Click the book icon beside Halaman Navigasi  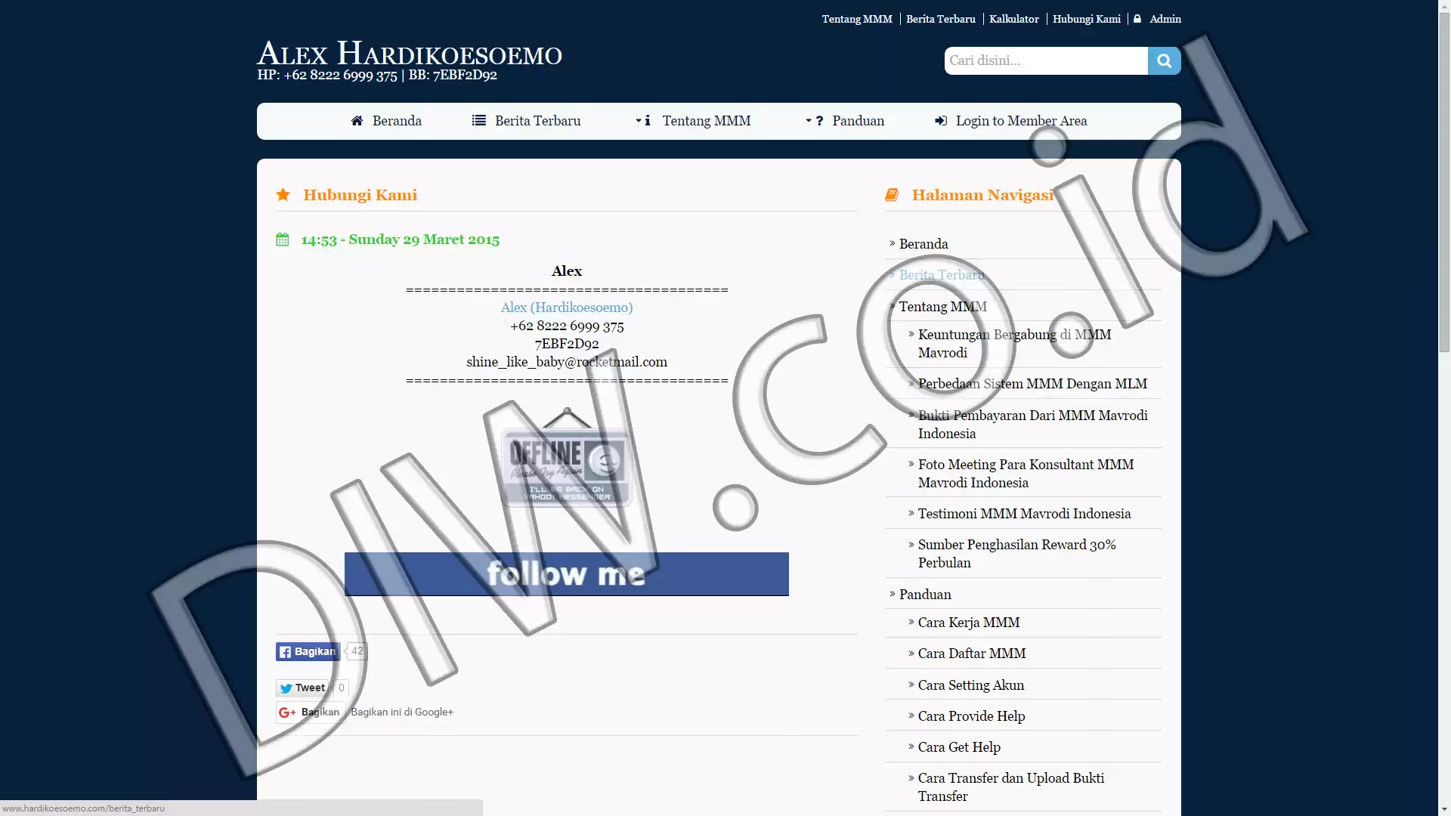tap(892, 195)
